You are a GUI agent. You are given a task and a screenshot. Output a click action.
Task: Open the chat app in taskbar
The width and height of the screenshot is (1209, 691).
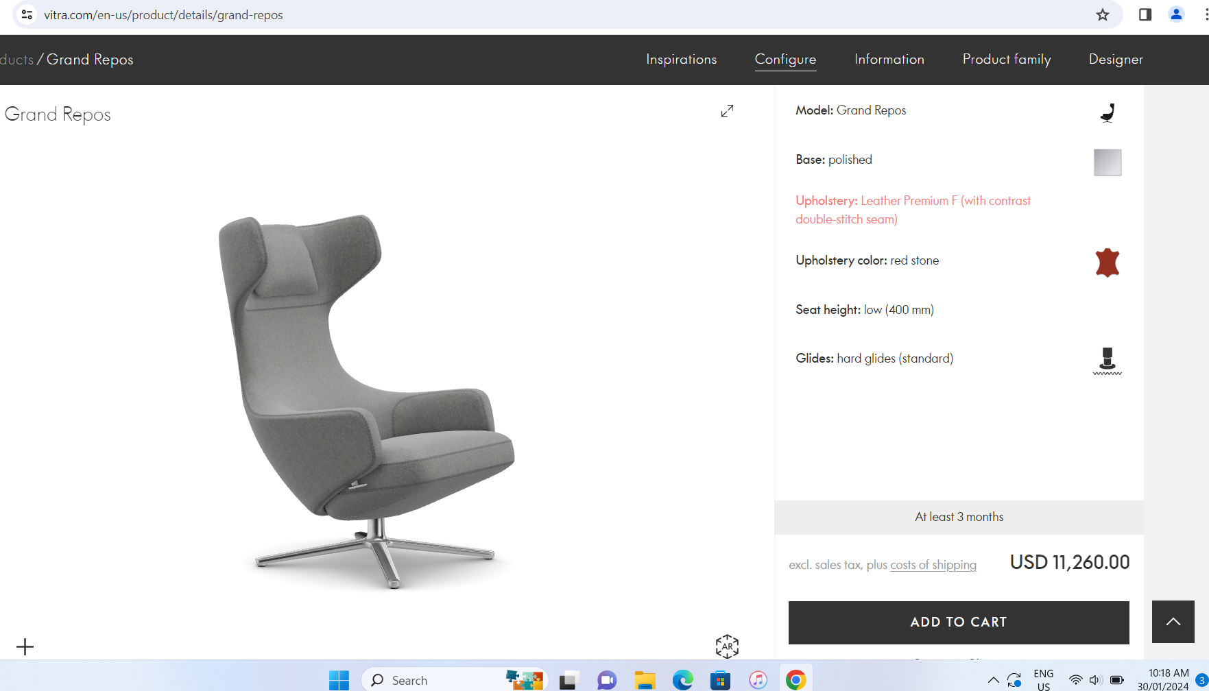pos(606,681)
